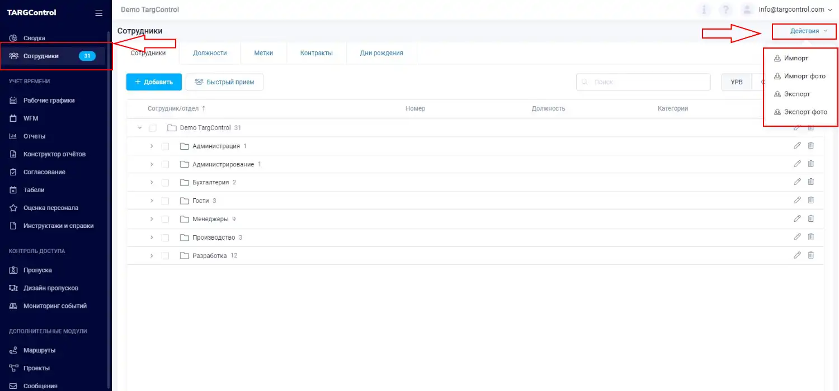Open Дизайн пропусков item

tap(50, 288)
